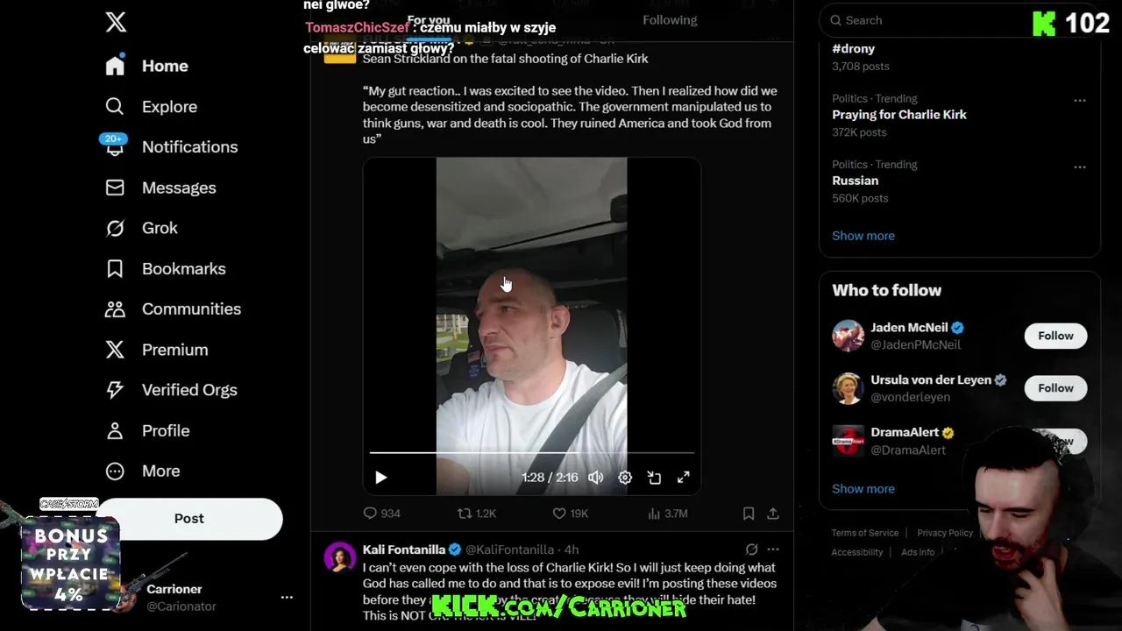The width and height of the screenshot is (1122, 631).
Task: Mute the video with speaker icon
Action: [596, 478]
